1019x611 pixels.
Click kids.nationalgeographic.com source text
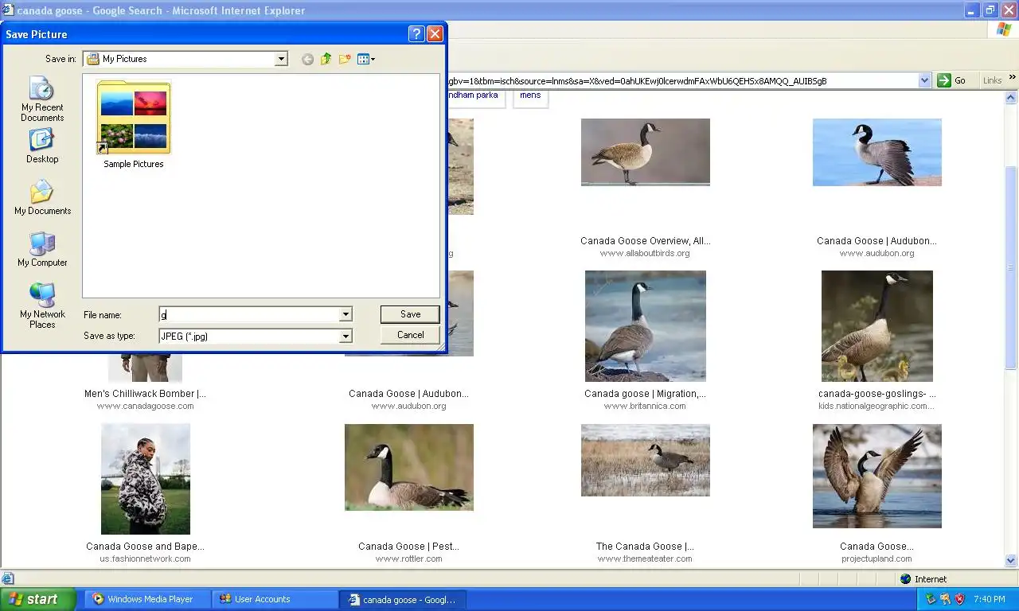click(876, 406)
